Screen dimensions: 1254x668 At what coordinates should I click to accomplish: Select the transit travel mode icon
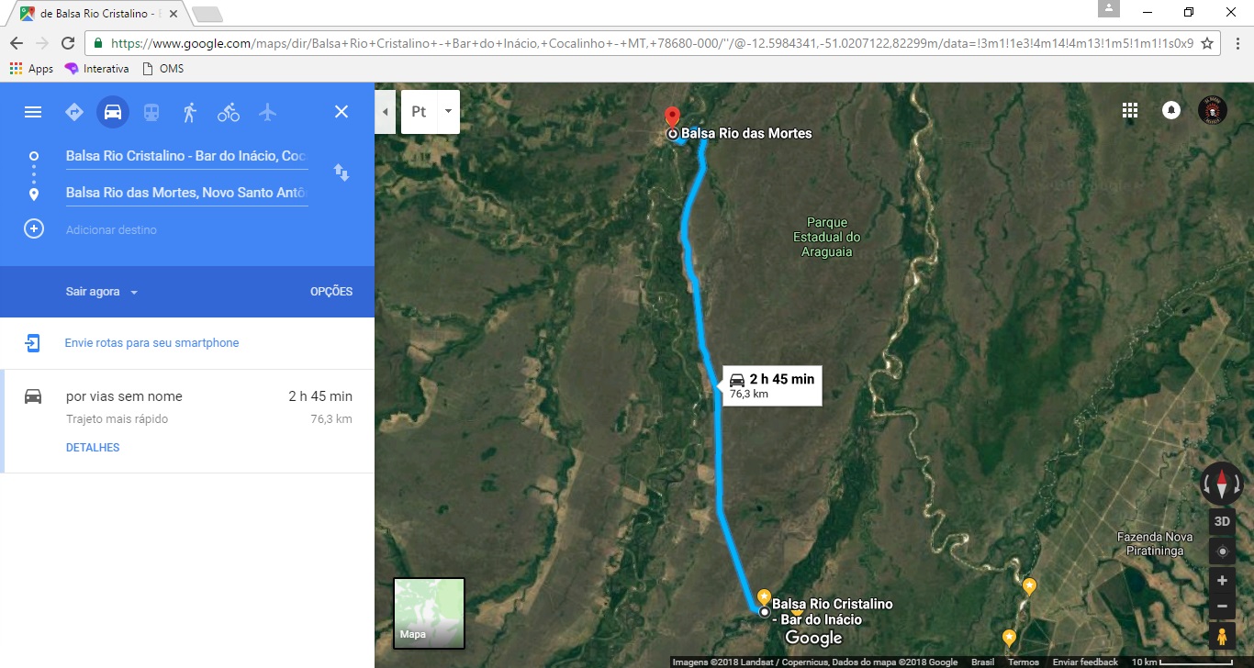[151, 112]
